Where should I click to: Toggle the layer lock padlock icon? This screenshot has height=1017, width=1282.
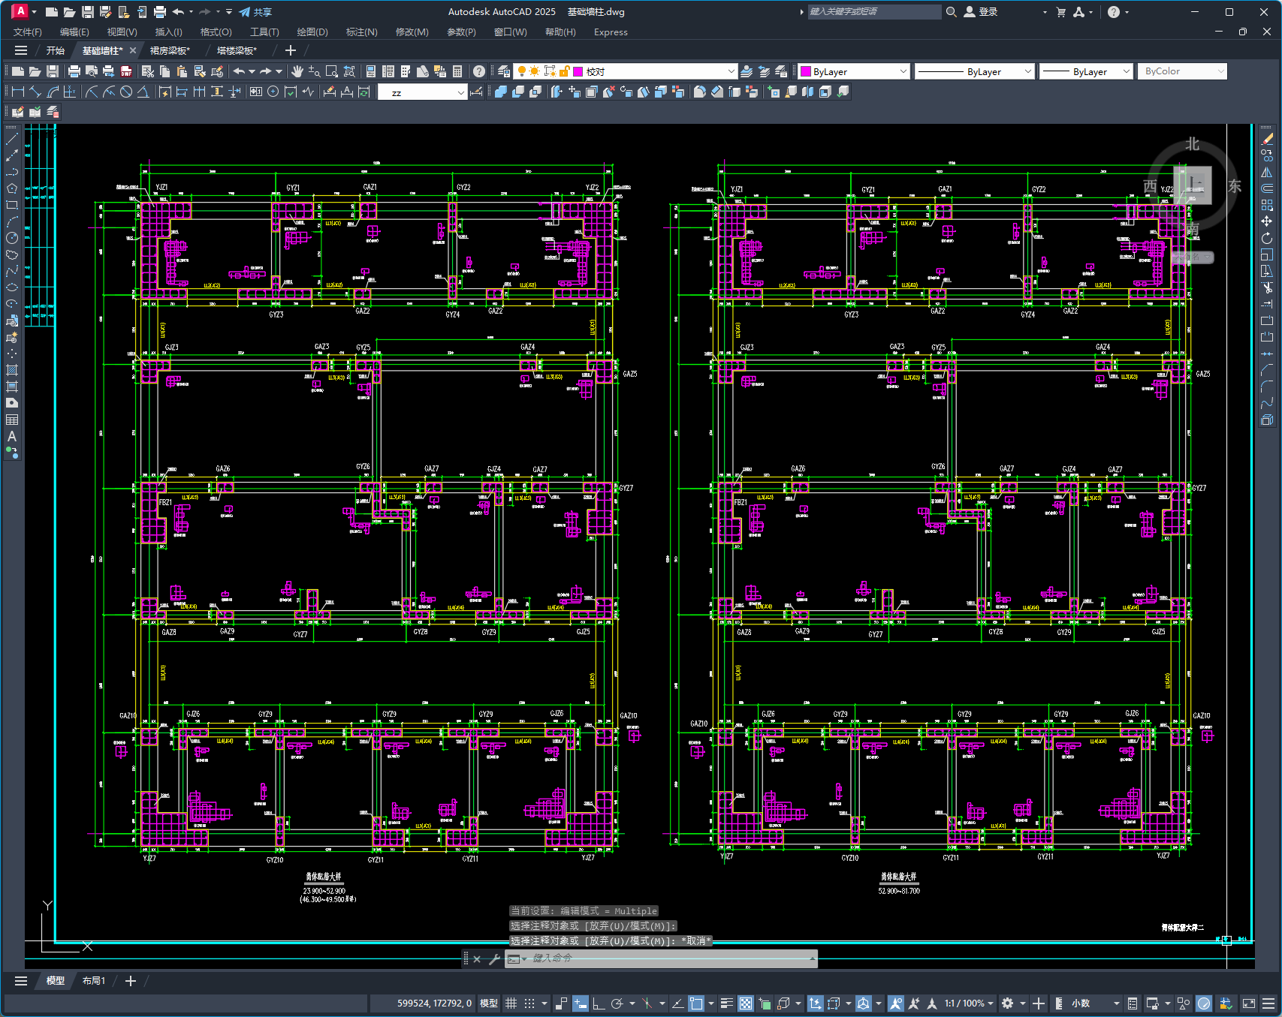click(x=564, y=71)
